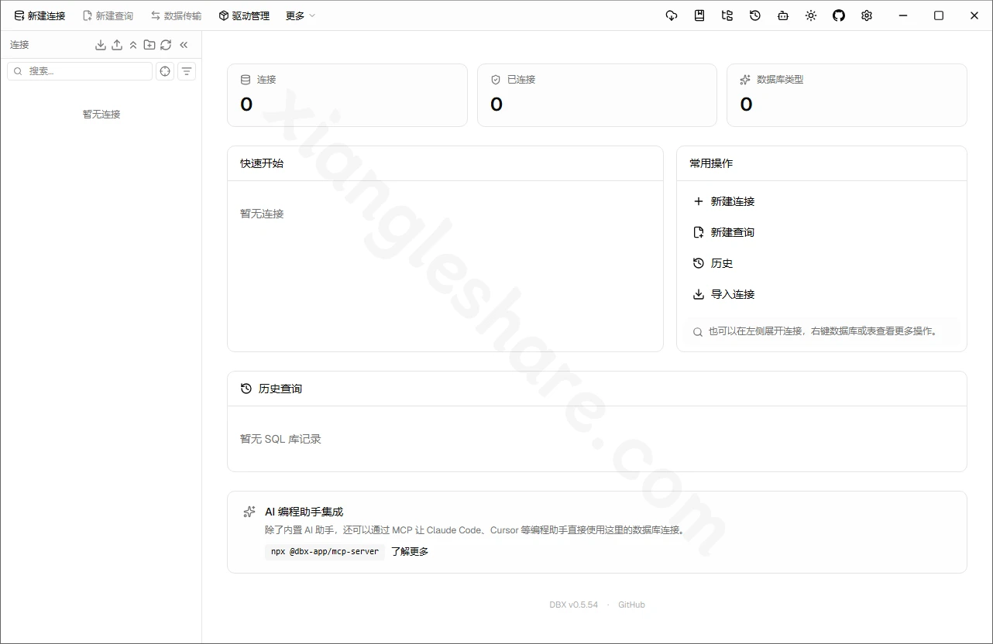The image size is (993, 644).
Task: Click 新建查询 under 常用操作
Action: 723,232
